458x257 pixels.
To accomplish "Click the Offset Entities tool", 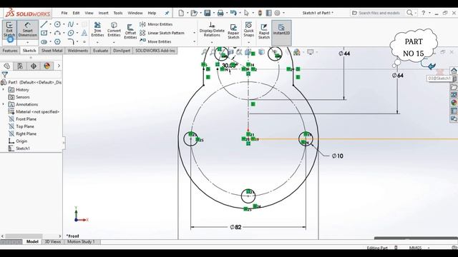I will click(x=130, y=31).
